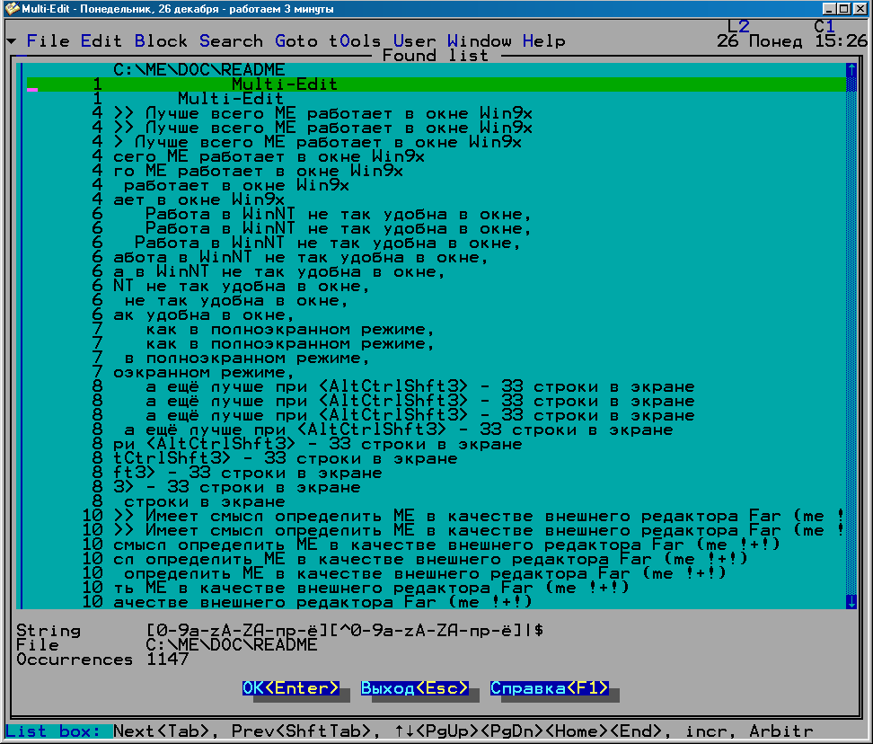Click the C1 column indicator
The height and width of the screenshot is (744, 873).
824,26
